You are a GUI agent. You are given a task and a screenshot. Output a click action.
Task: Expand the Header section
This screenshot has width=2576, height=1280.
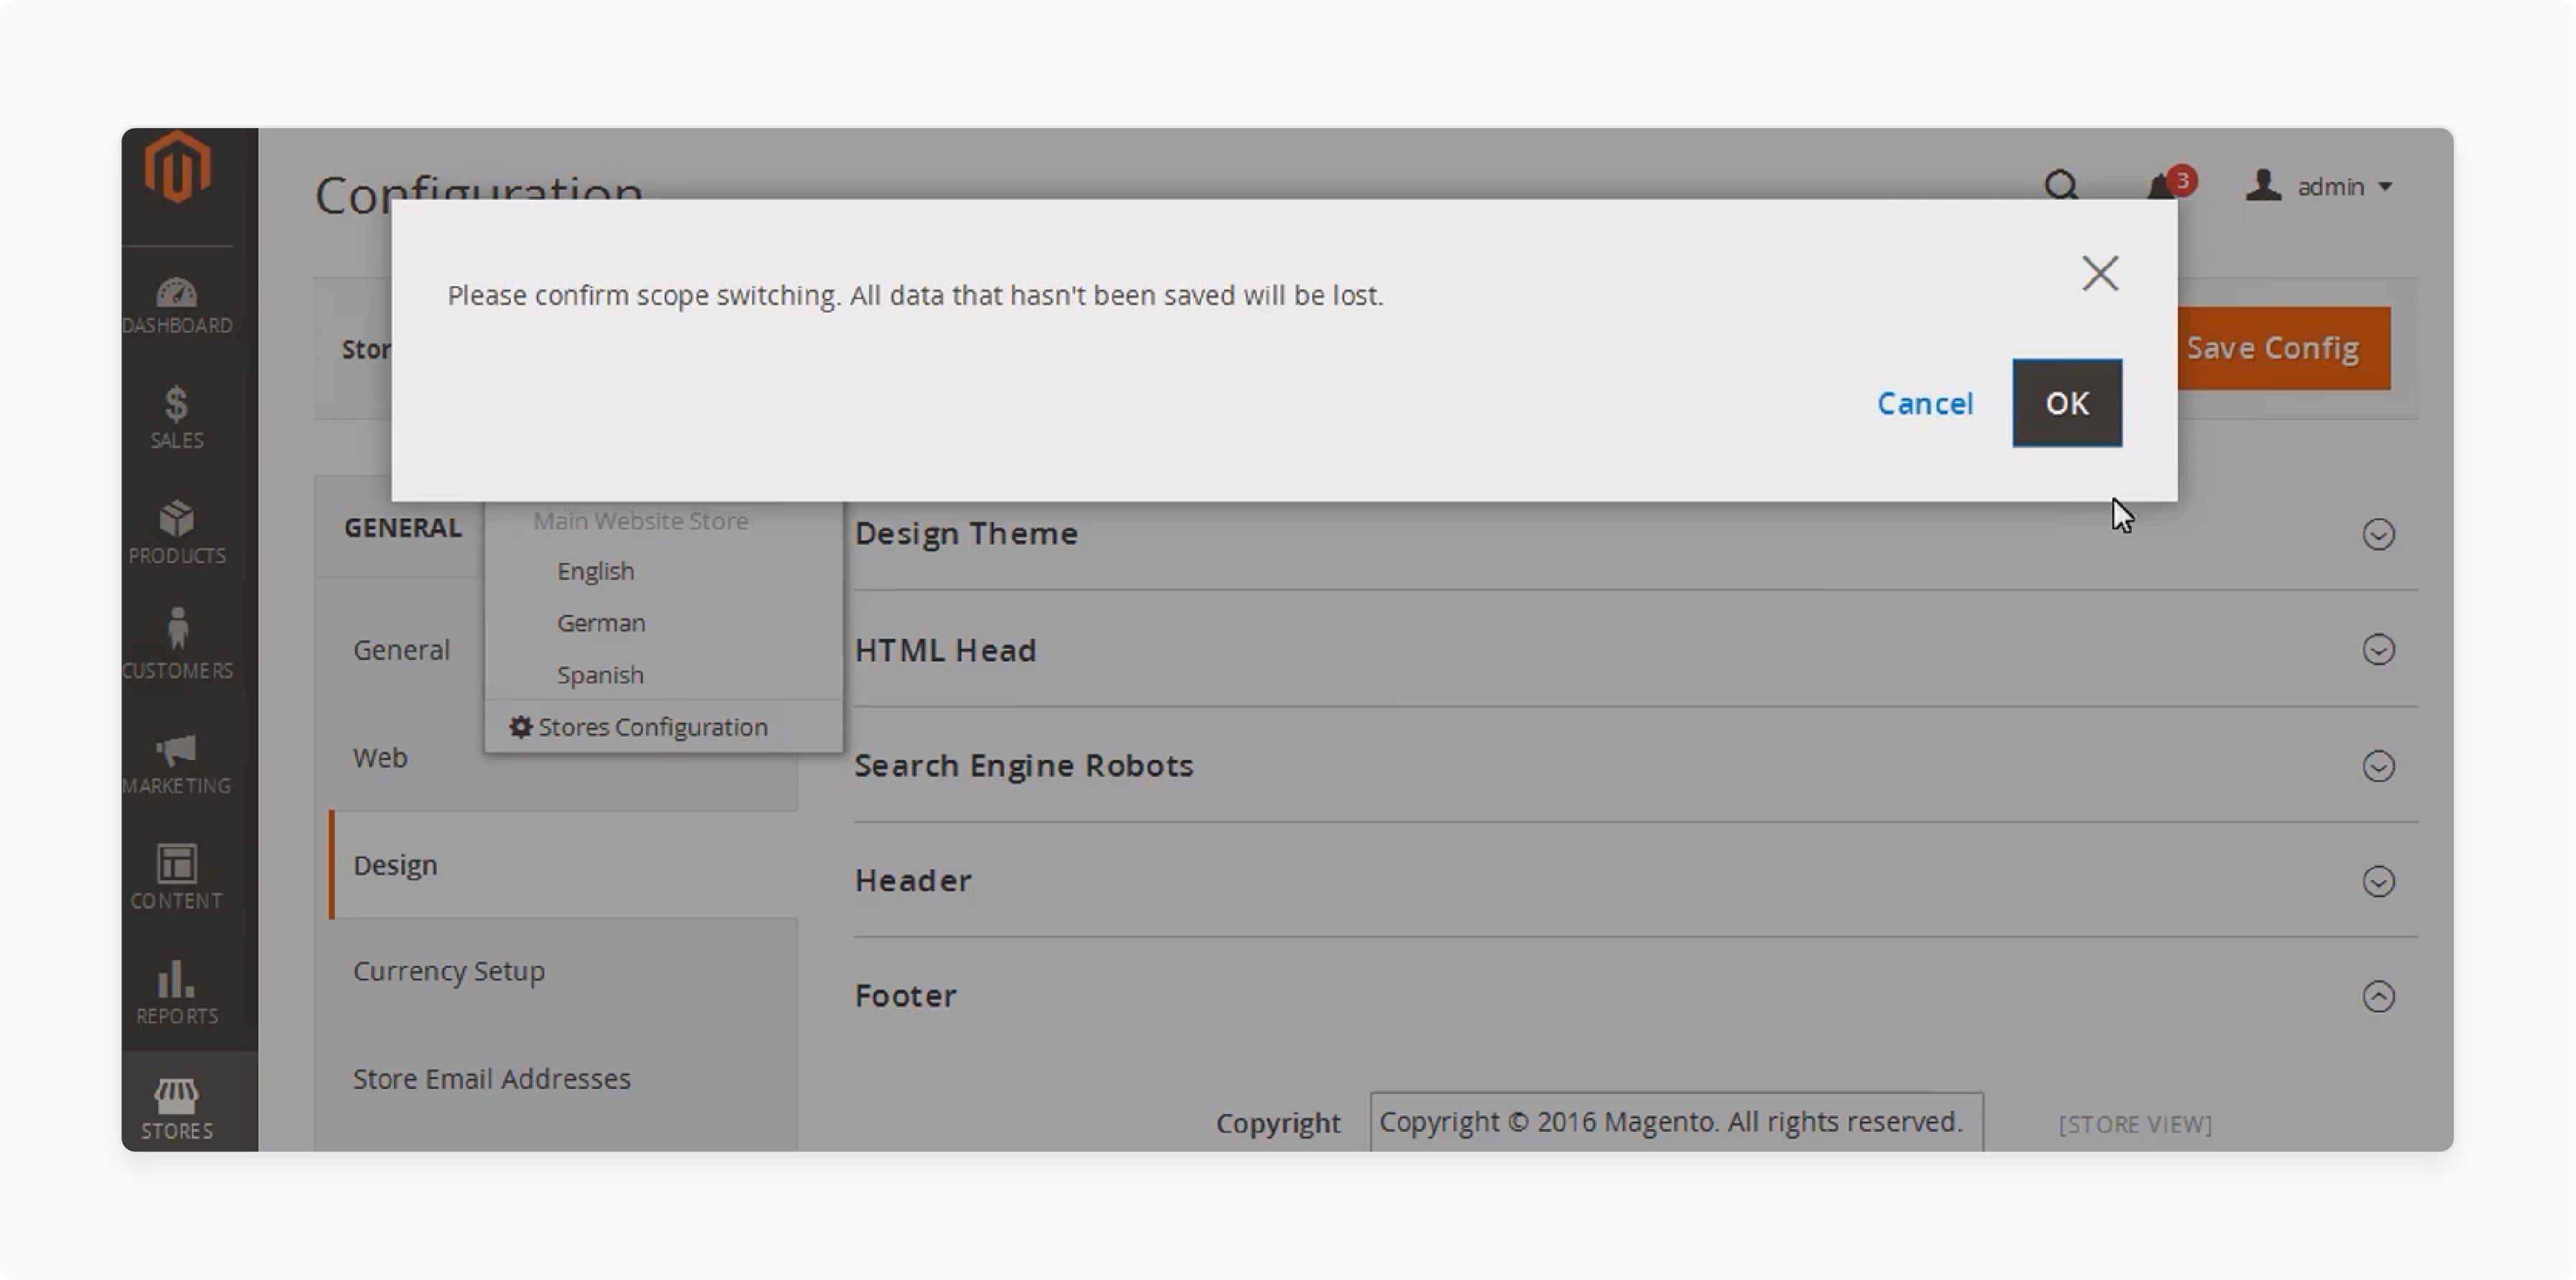2378,881
